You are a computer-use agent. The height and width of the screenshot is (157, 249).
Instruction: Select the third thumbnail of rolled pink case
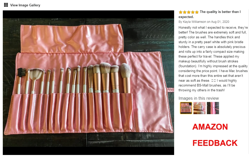pyautogui.click(x=213, y=108)
